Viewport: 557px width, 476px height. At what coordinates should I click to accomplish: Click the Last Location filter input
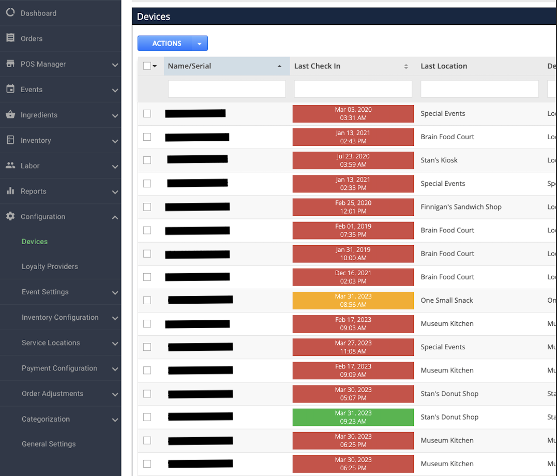click(x=479, y=89)
